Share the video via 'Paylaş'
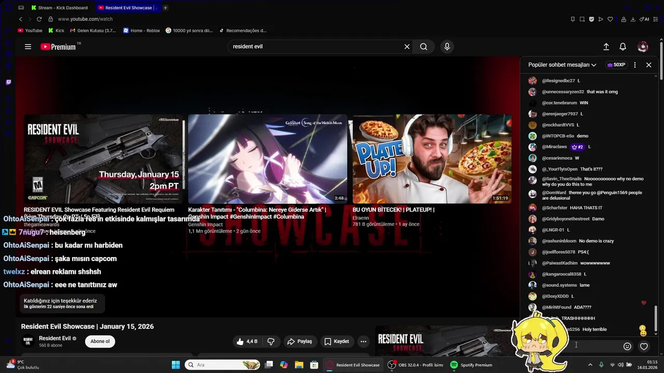664x373 pixels. (300, 341)
